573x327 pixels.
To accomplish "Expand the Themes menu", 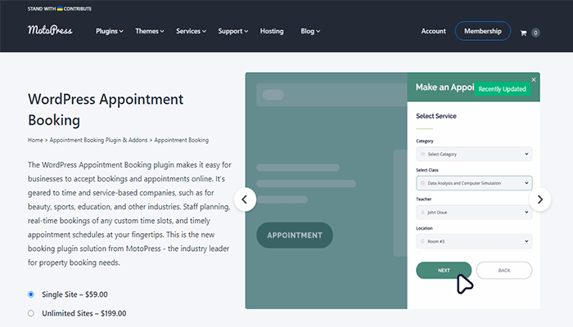I will (149, 31).
